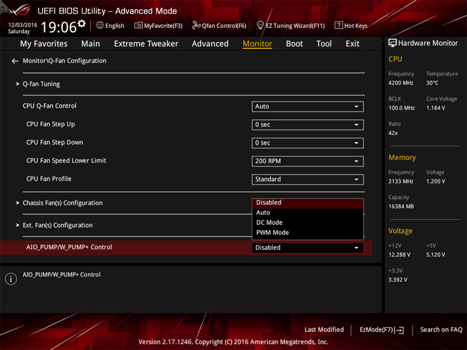467x350 pixels.
Task: Select Auto in the open list
Action: pyautogui.click(x=307, y=213)
